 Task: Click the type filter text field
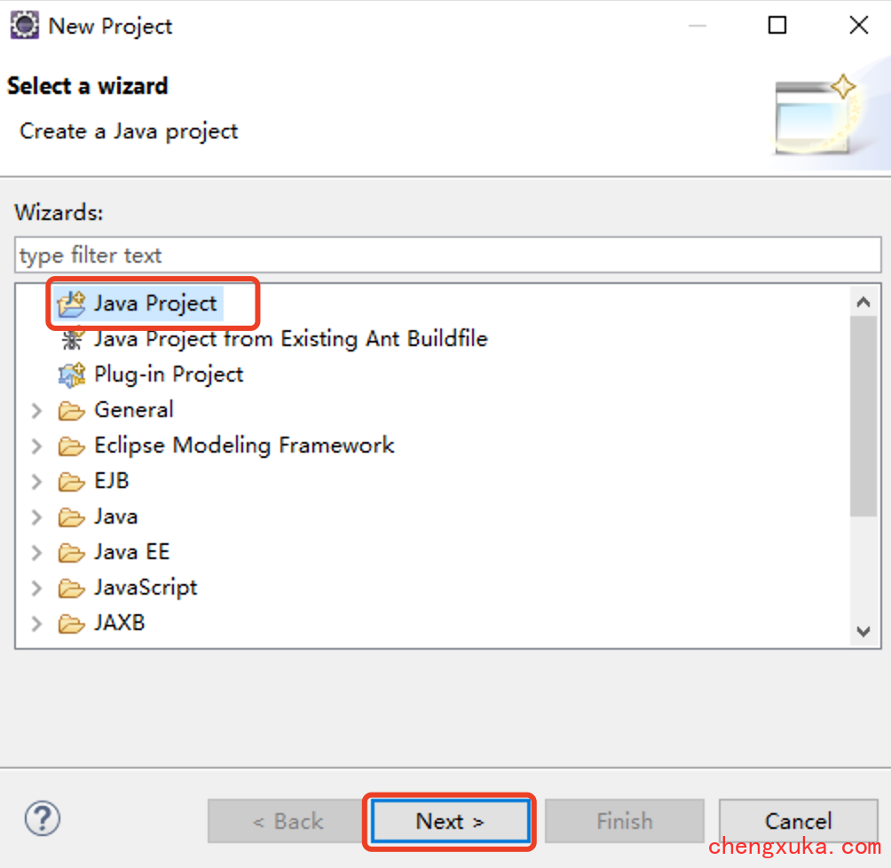[x=448, y=256]
